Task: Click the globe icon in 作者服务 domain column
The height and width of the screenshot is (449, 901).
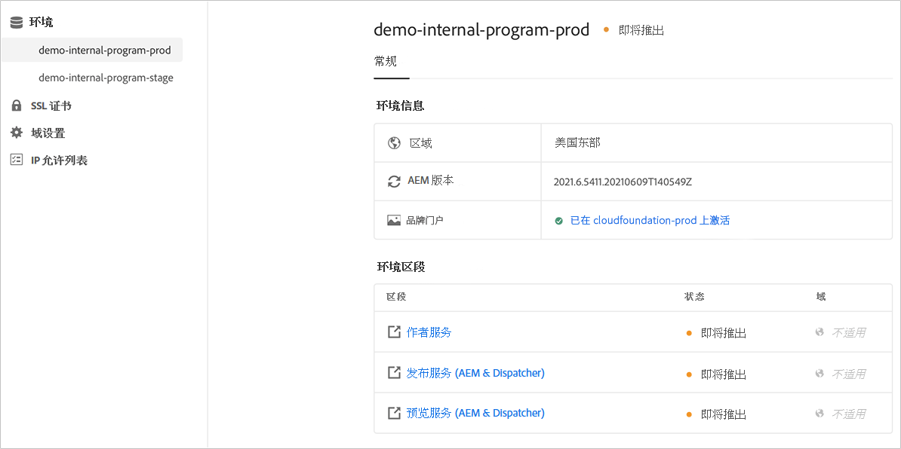Action: tap(820, 331)
